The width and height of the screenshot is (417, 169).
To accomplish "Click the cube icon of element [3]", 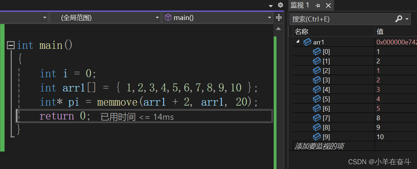I will pyautogui.click(x=317, y=80).
